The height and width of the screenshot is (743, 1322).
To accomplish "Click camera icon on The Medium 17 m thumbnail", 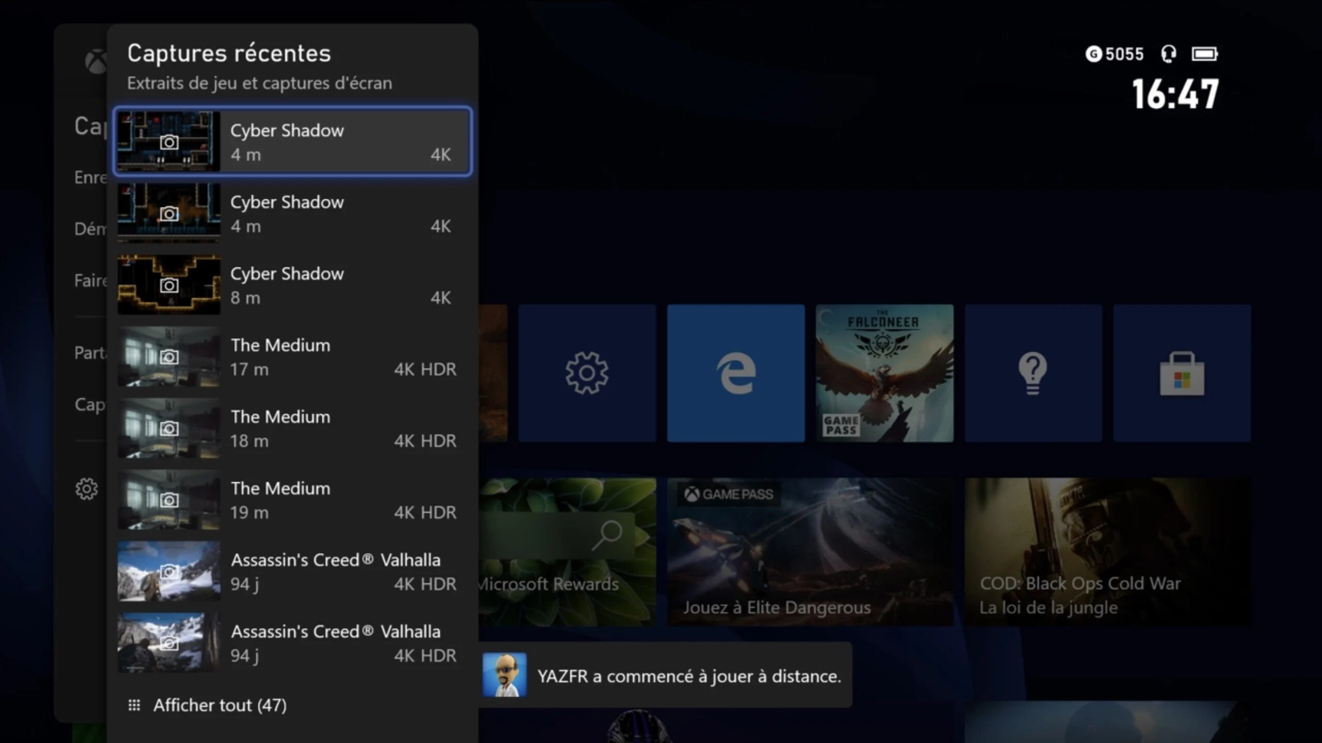I will point(169,356).
